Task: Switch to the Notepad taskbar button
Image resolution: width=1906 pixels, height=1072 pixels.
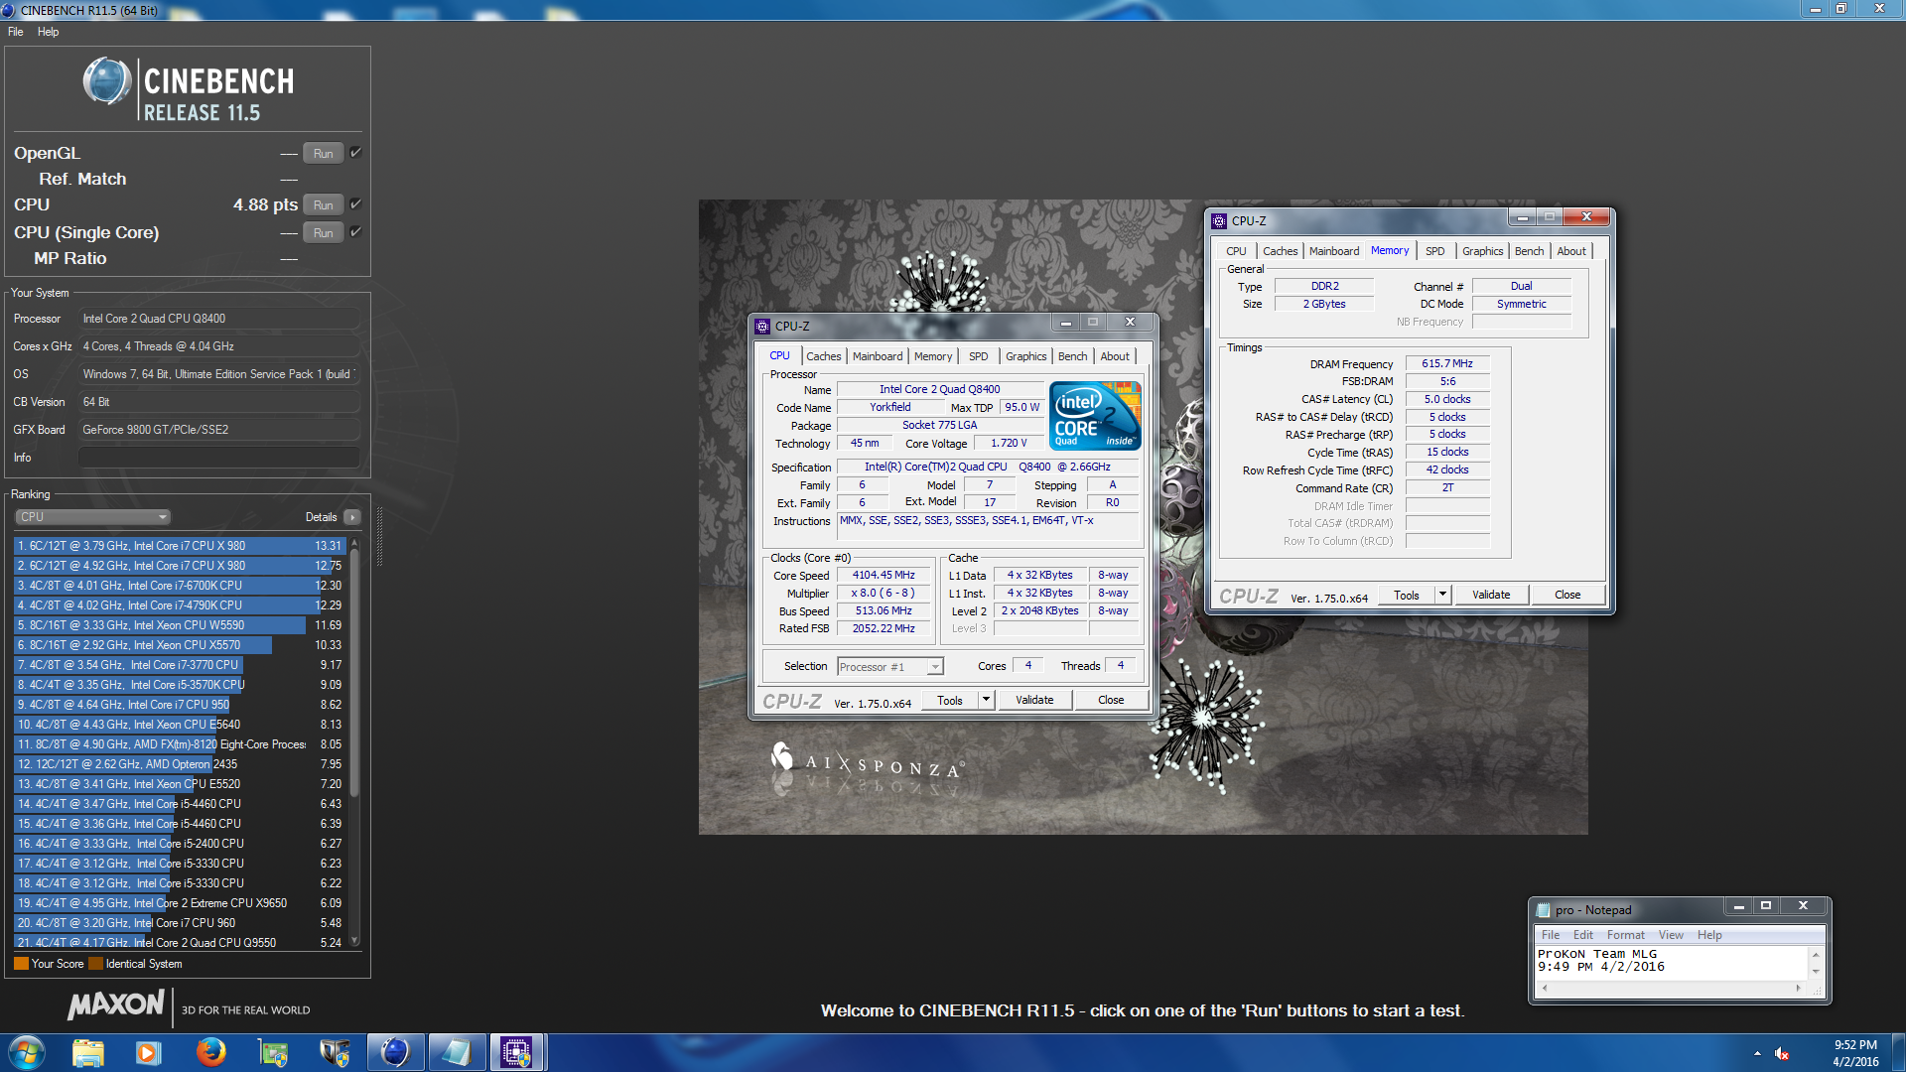Action: [457, 1052]
